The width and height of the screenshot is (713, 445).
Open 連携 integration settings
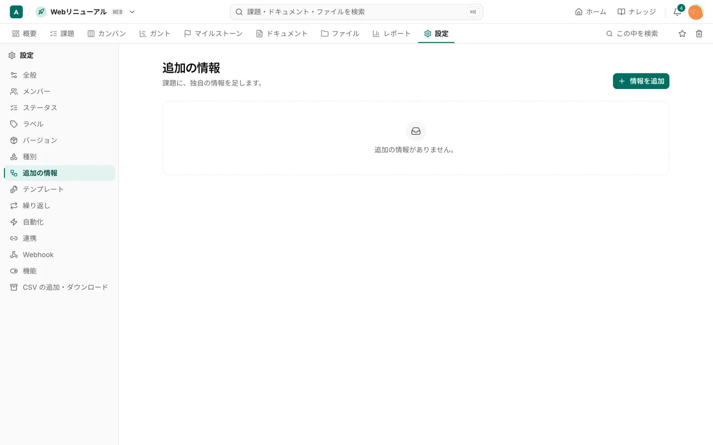(x=59, y=238)
